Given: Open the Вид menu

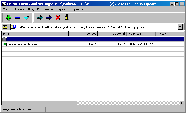Looking at the screenshot, I should [x=31, y=9].
